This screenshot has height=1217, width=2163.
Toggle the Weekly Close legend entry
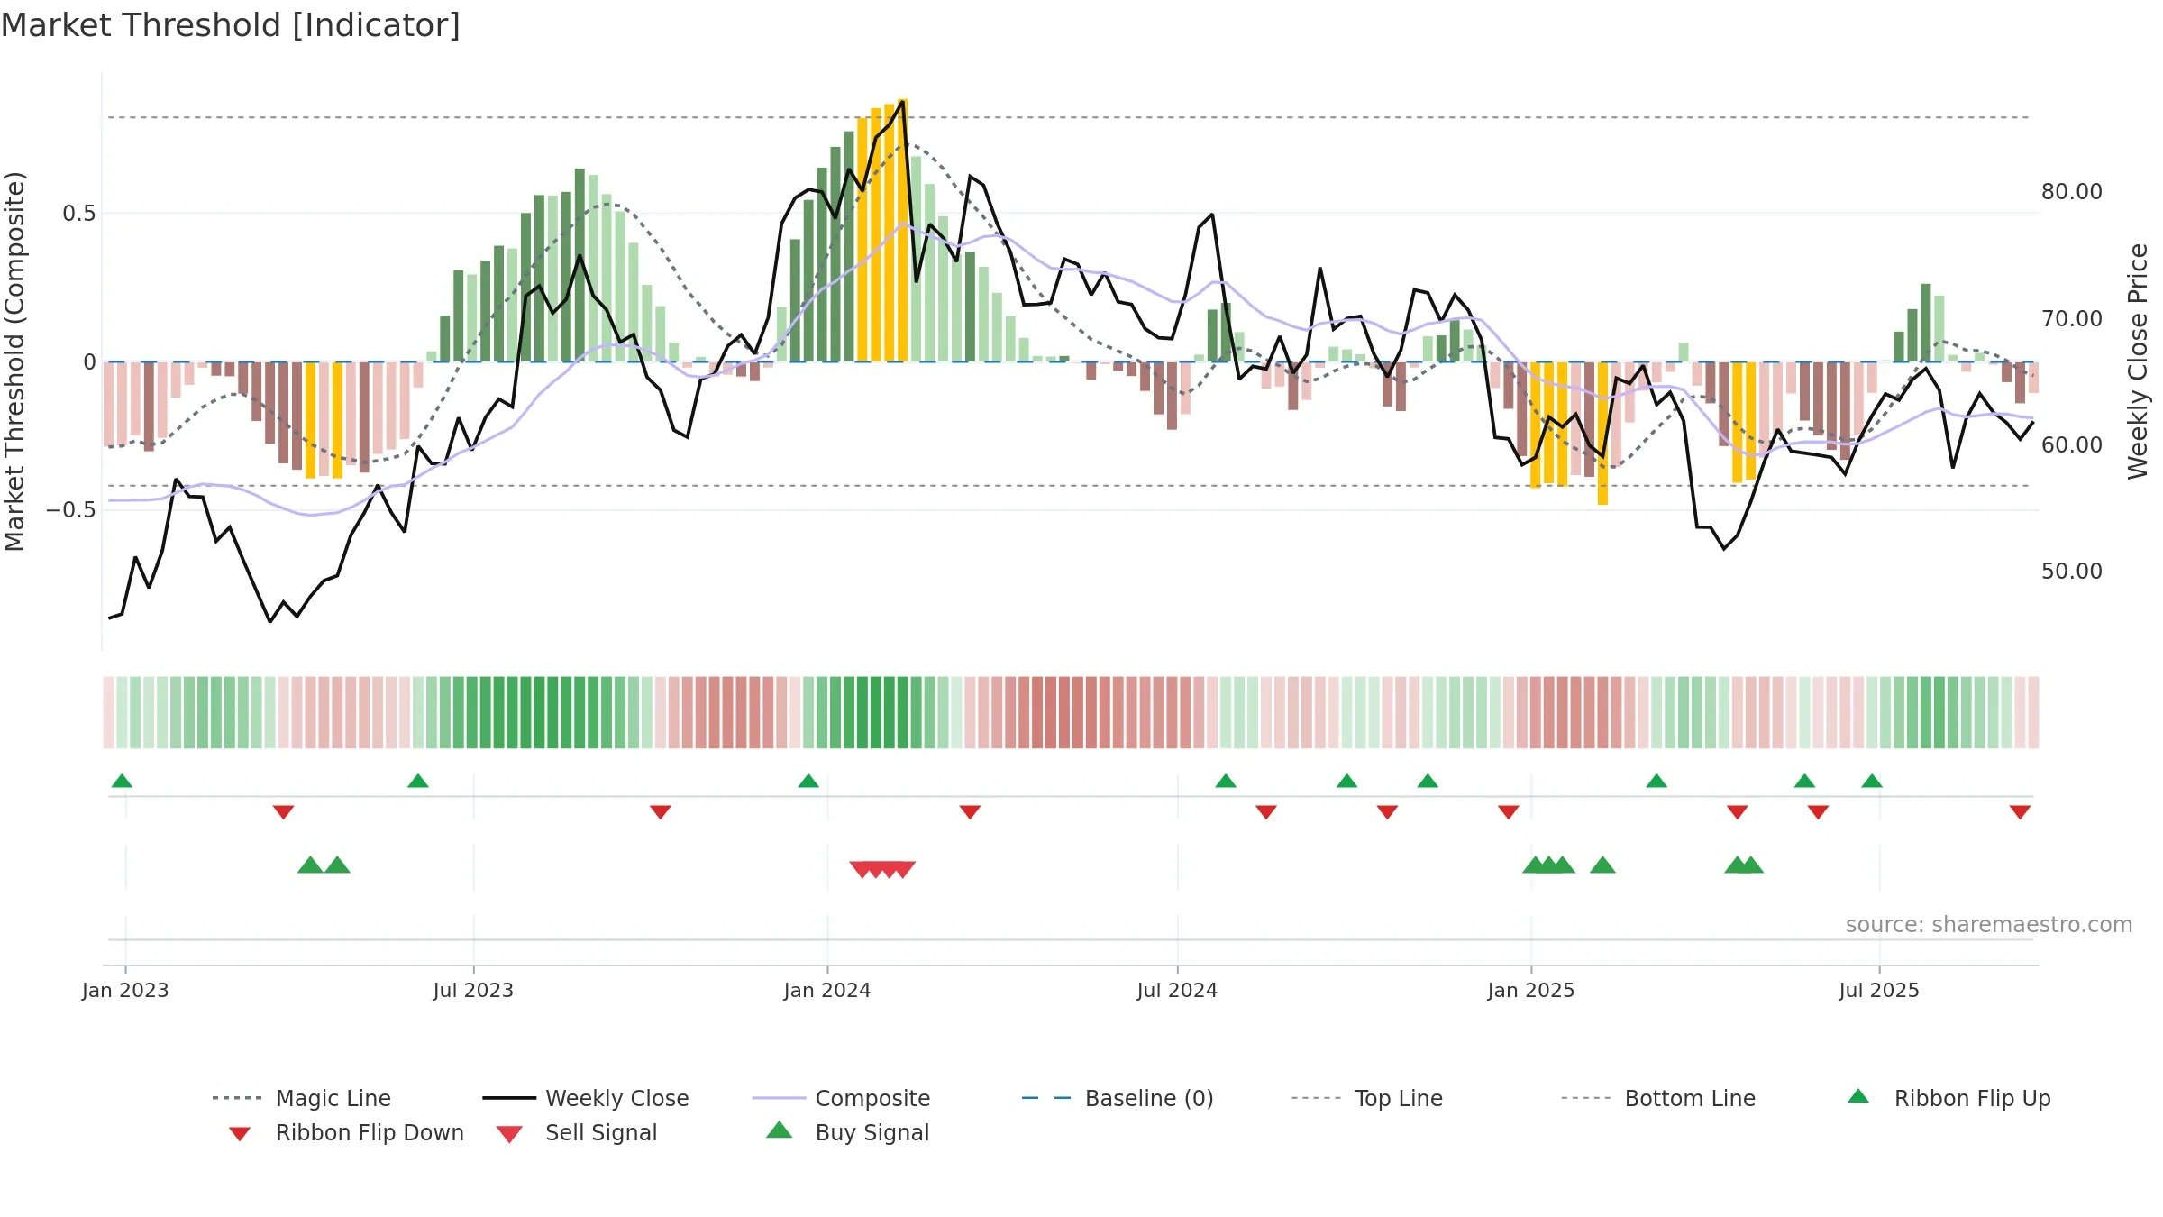[x=586, y=1098]
